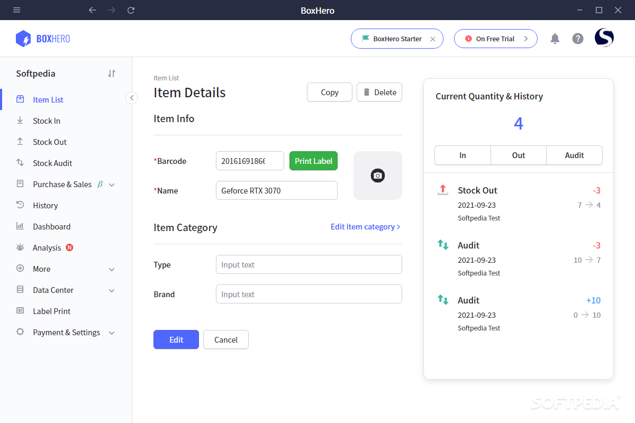Viewport: 635px width, 423px height.
Task: Click the Stock Audit arrows icon
Action: click(x=20, y=162)
